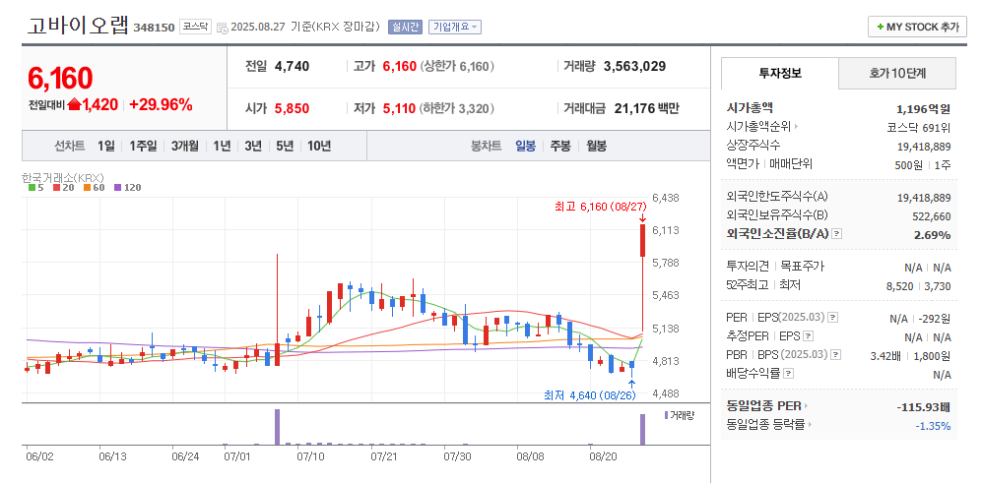982x483 pixels.
Task: Click the help icon next to 배당수익률
Action: click(x=789, y=374)
